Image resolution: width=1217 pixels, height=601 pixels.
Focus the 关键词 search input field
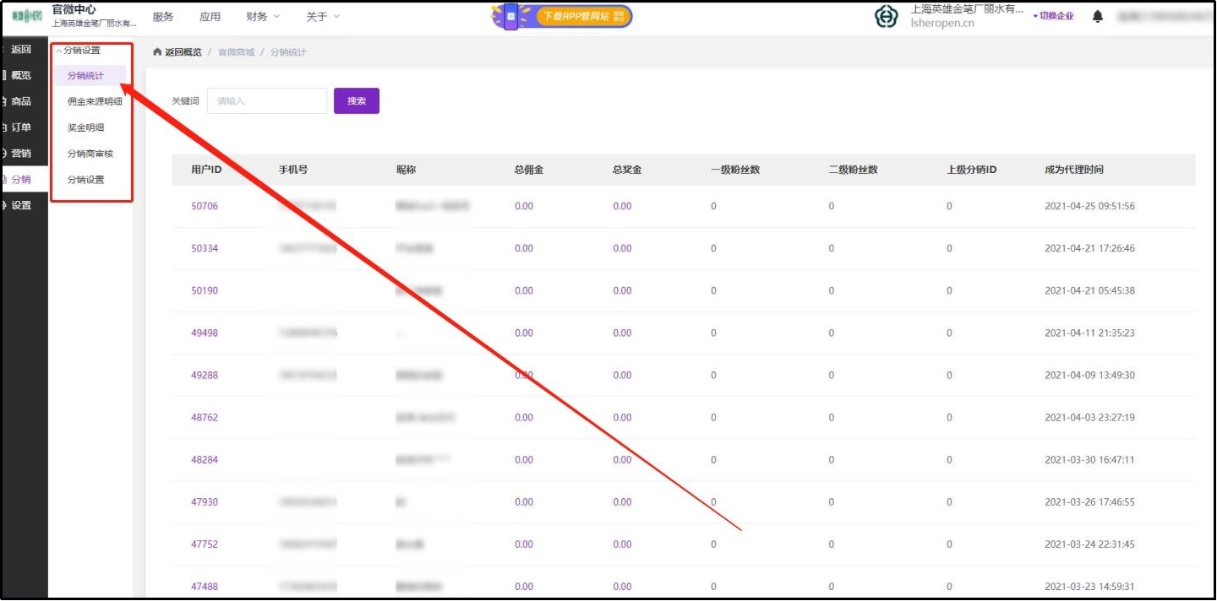267,101
